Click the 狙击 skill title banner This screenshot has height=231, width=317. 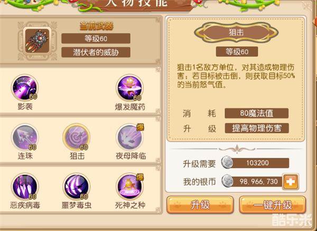click(x=236, y=32)
